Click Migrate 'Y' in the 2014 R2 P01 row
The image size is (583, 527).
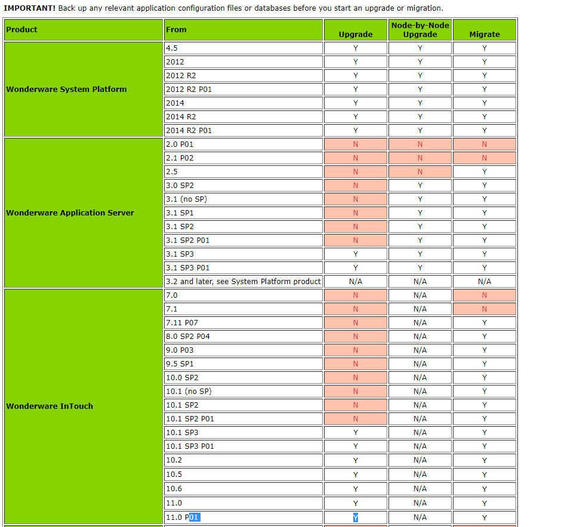(x=485, y=131)
